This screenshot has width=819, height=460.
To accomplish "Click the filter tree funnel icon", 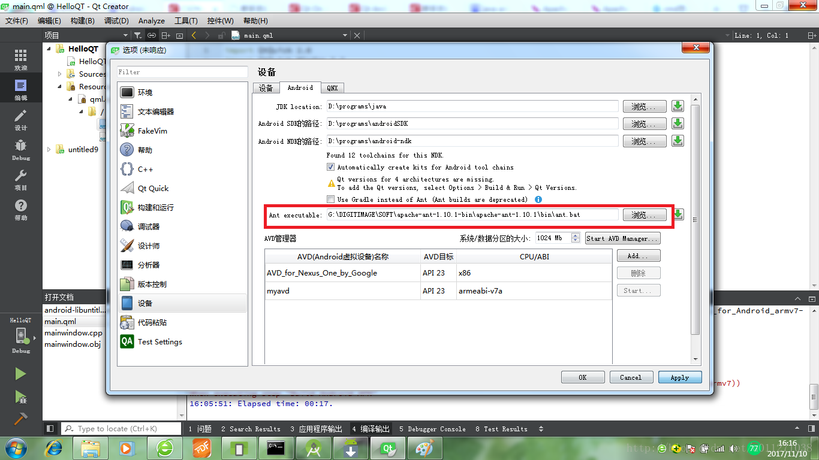I will 138,35.
